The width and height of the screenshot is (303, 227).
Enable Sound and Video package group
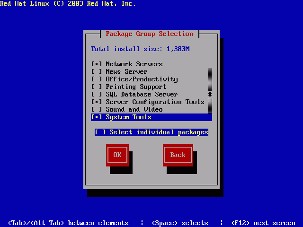point(97,109)
